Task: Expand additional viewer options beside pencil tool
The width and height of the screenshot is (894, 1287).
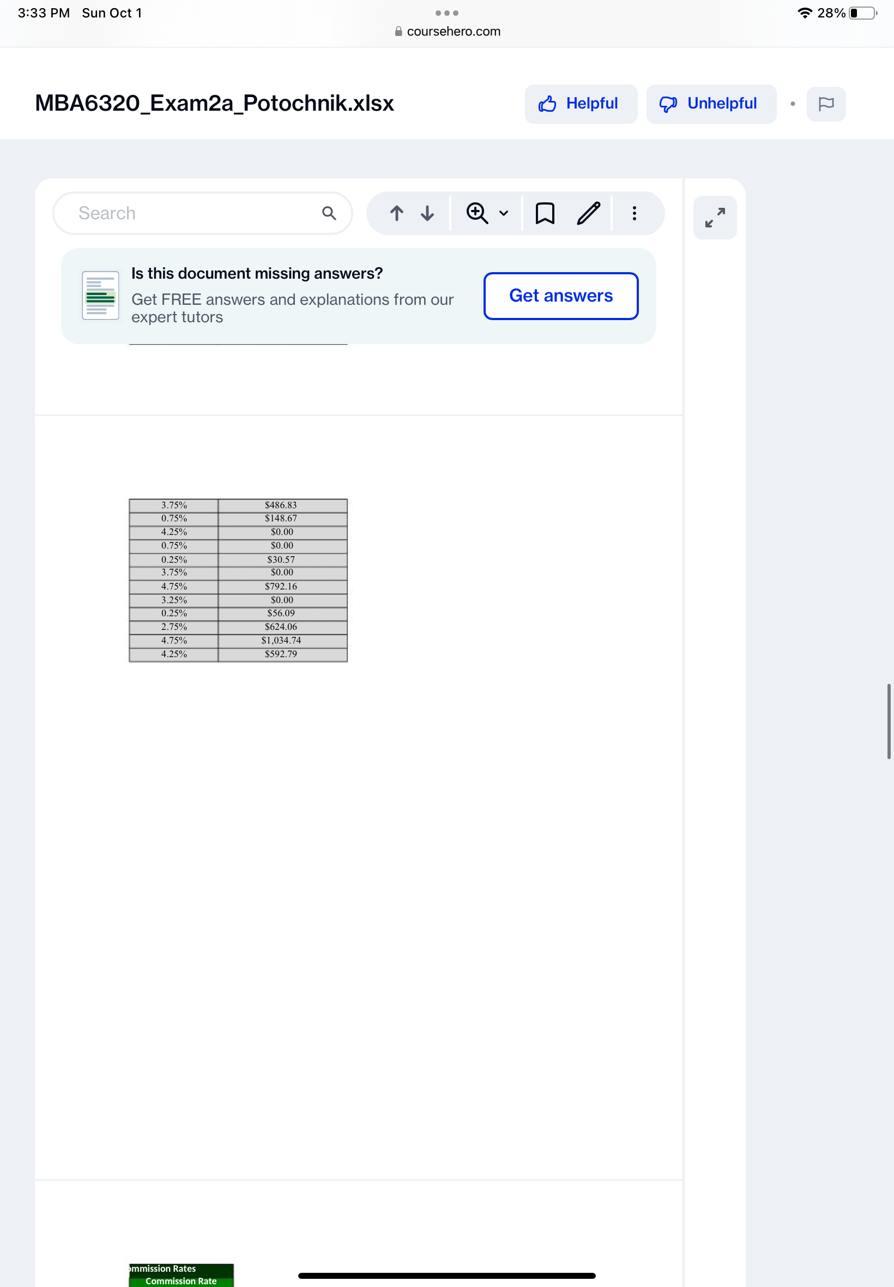Action: click(635, 213)
